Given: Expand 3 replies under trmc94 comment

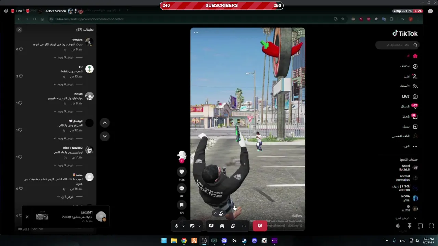Looking at the screenshot, I should tap(64, 57).
